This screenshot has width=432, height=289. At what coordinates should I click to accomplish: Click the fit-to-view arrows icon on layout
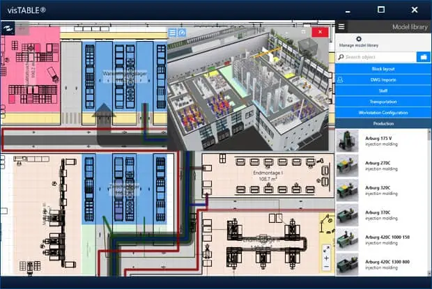click(326, 249)
